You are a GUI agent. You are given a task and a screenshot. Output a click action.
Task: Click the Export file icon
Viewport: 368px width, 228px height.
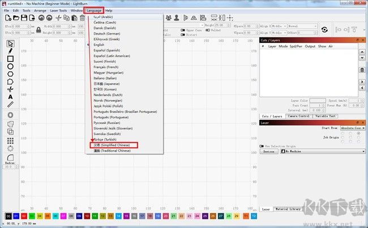tap(32, 18)
